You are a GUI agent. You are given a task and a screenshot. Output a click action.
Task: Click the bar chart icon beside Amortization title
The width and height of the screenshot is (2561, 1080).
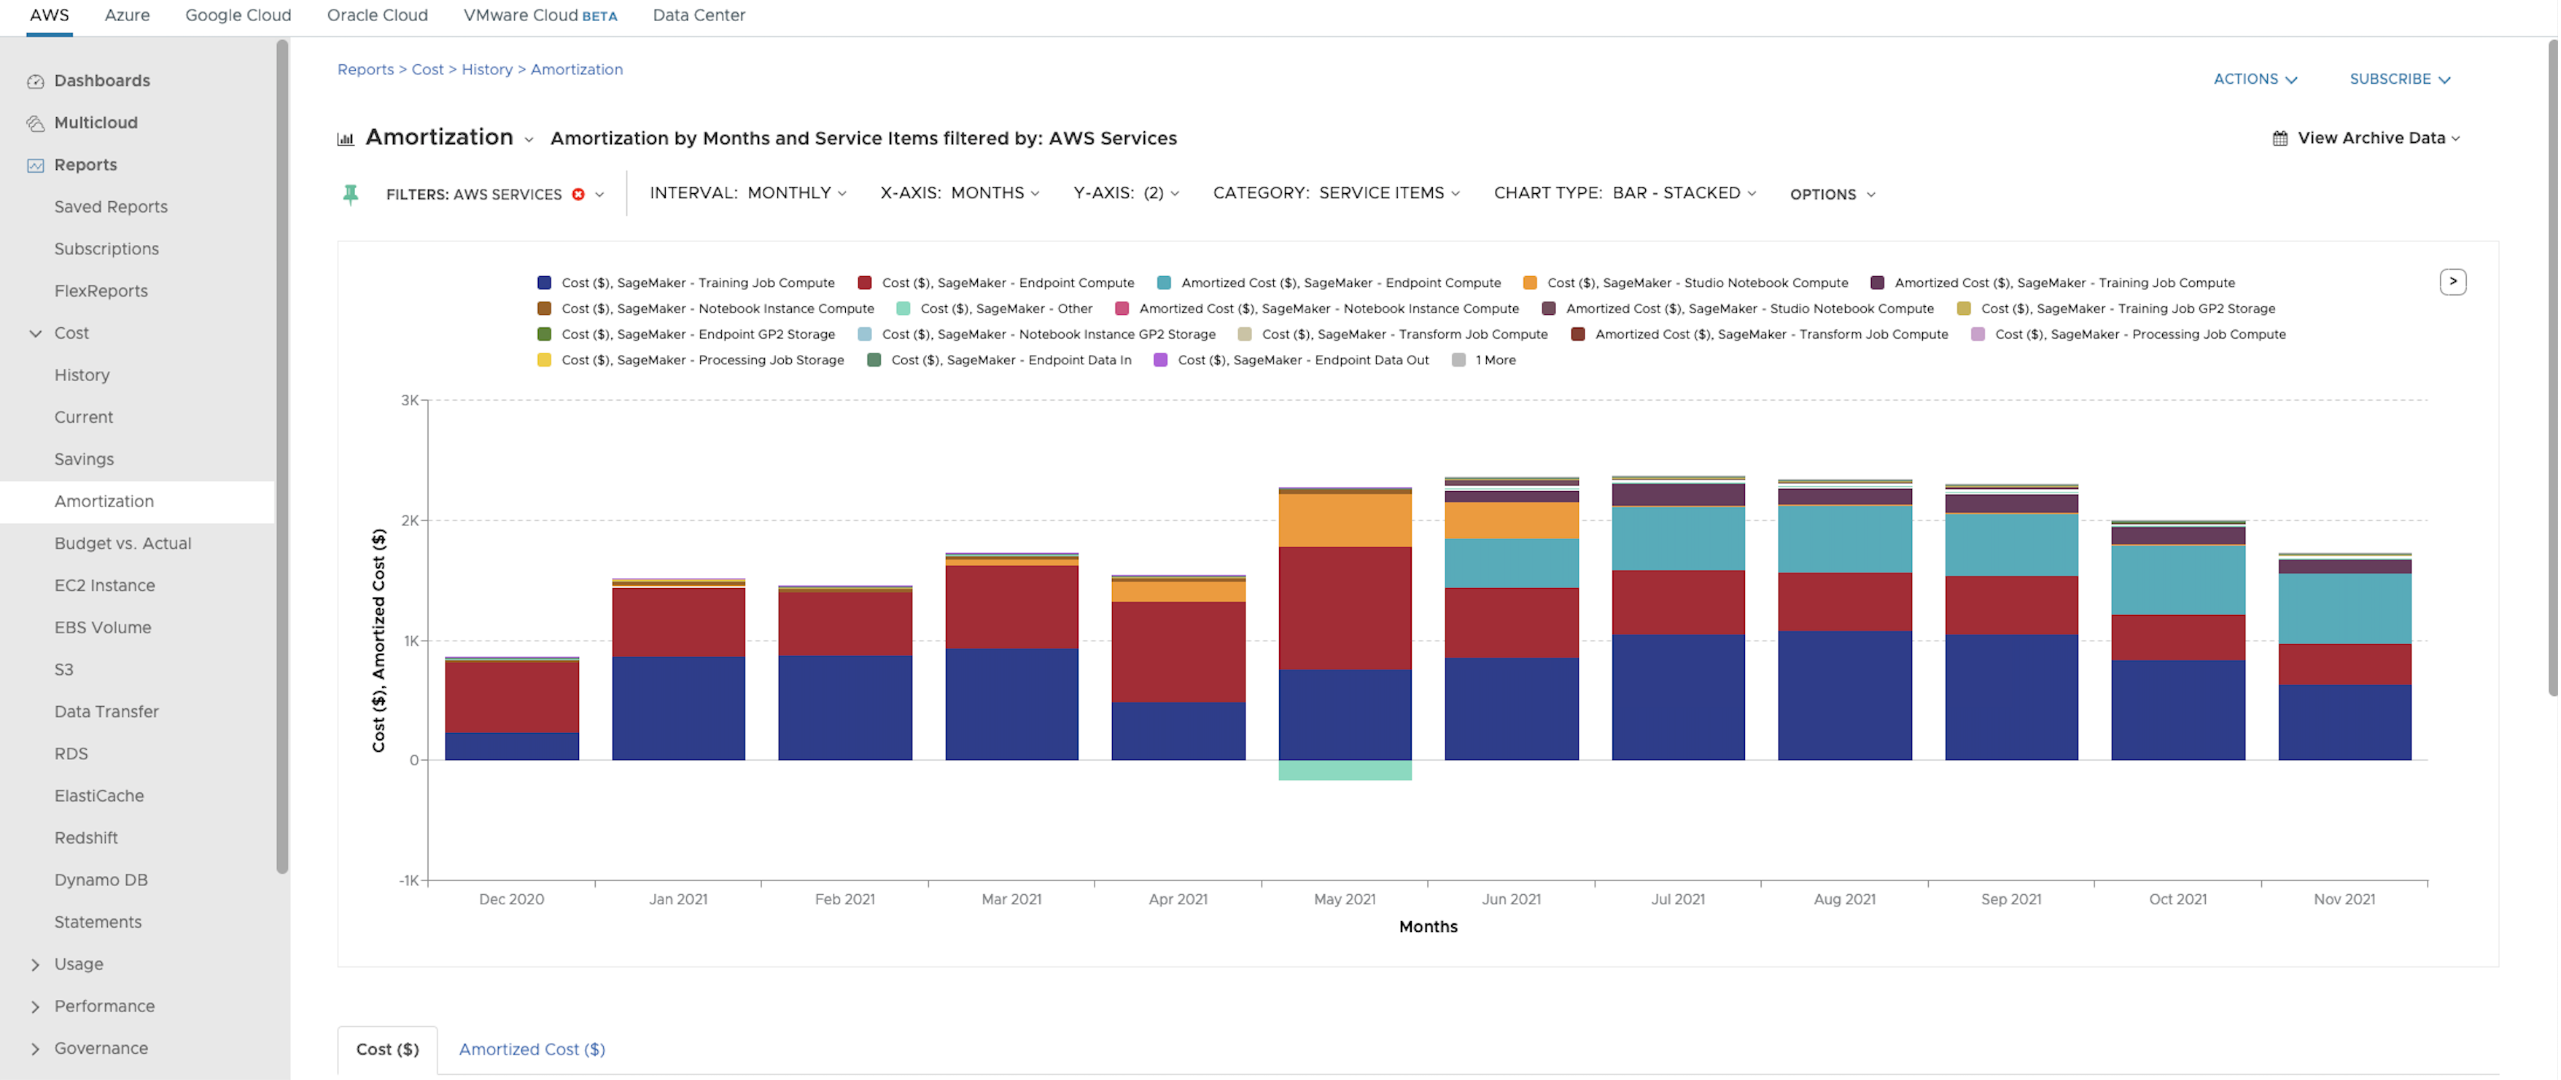coord(345,138)
